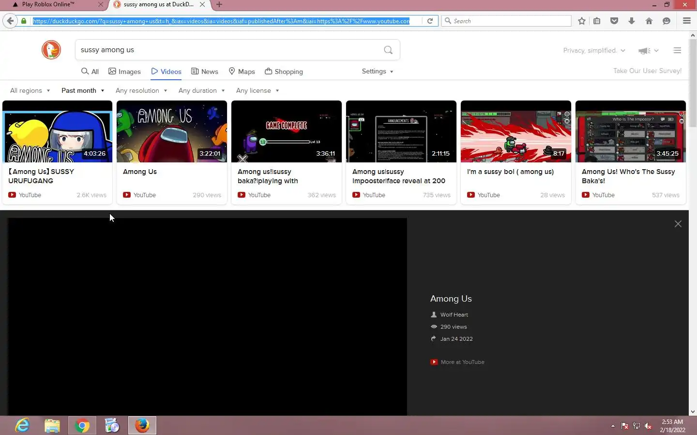
Task: Click the Wolf Heart uploader name
Action: click(x=454, y=315)
